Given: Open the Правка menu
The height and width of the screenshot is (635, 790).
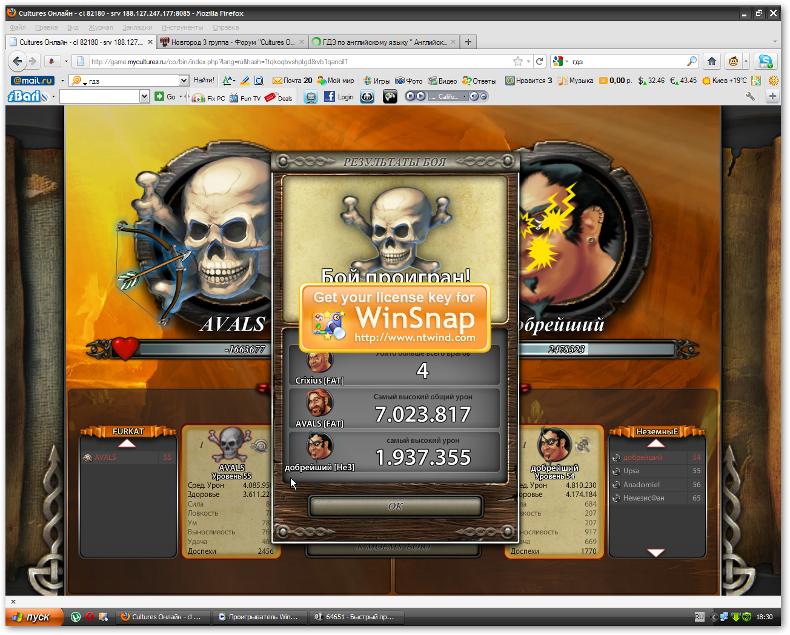Looking at the screenshot, I should point(47,27).
